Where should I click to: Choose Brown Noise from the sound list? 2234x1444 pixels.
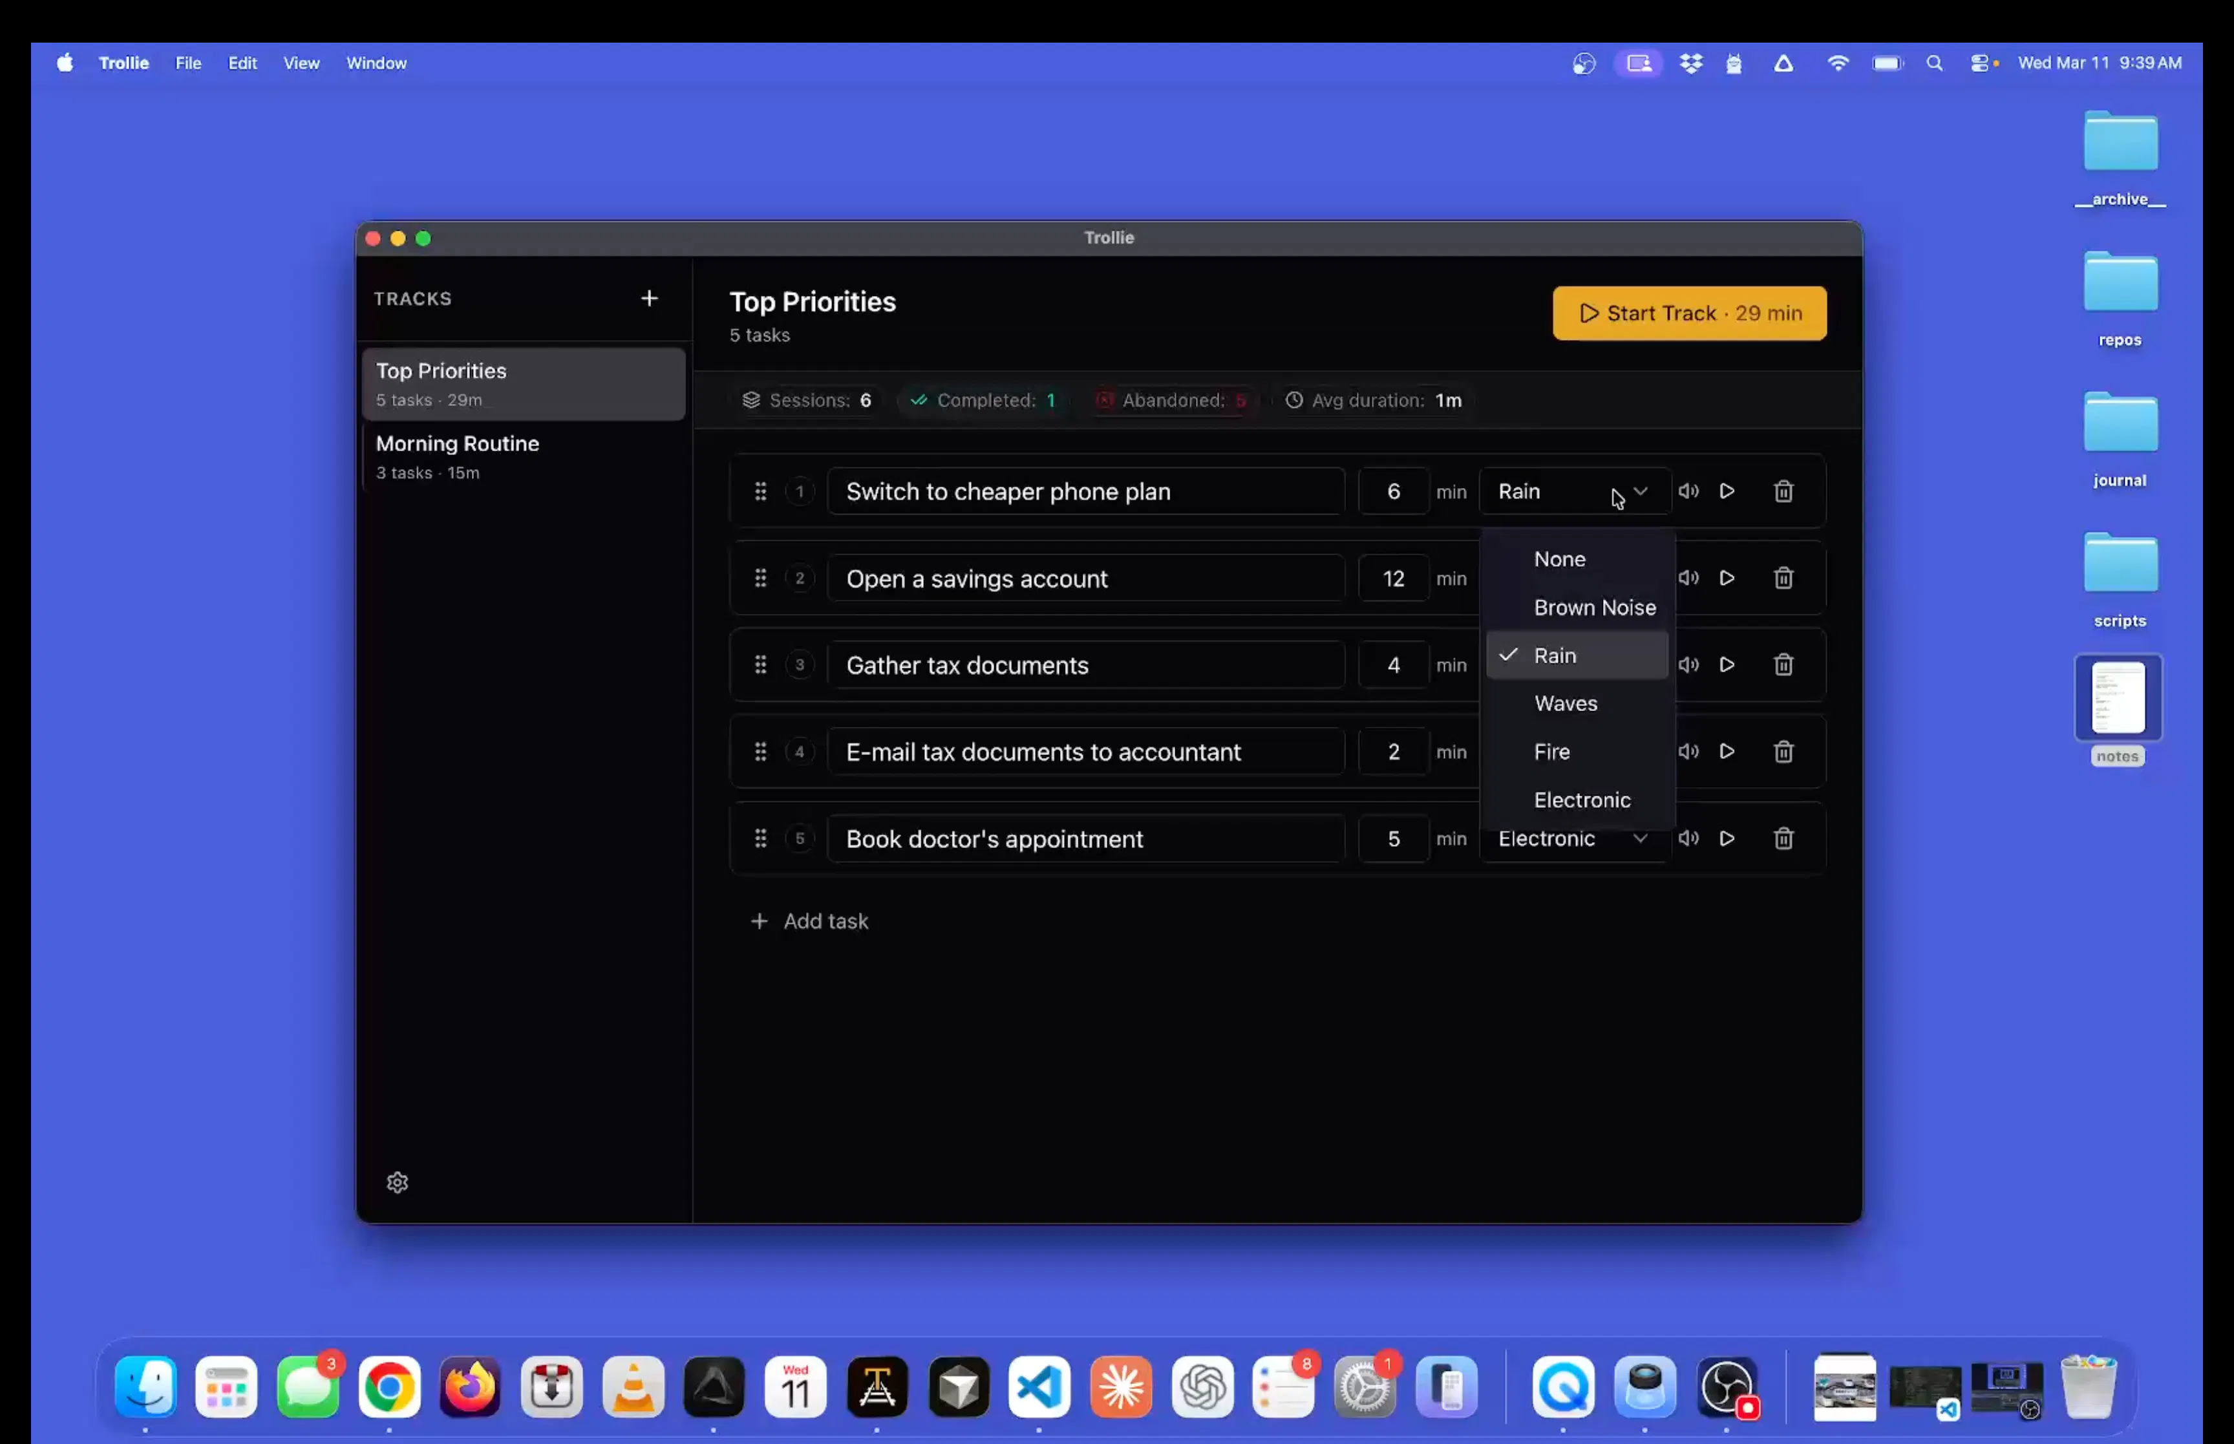1578,608
